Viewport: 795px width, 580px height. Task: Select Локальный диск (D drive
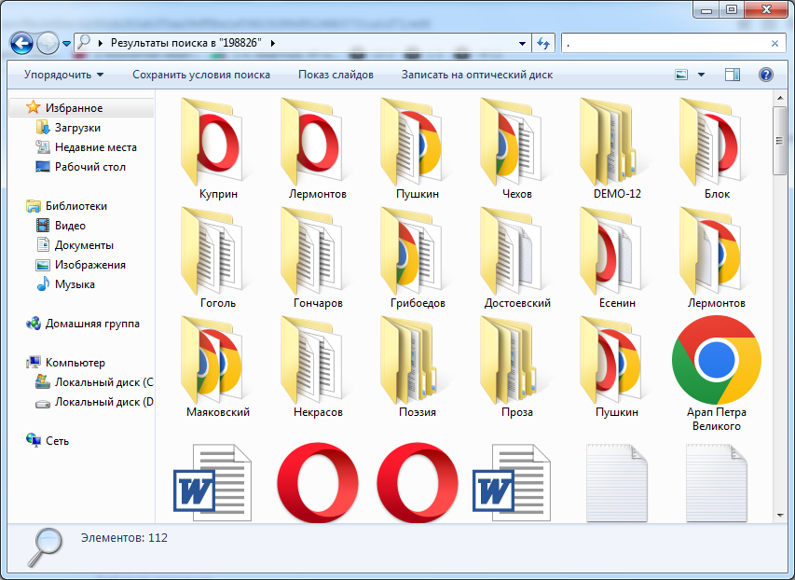[x=94, y=402]
